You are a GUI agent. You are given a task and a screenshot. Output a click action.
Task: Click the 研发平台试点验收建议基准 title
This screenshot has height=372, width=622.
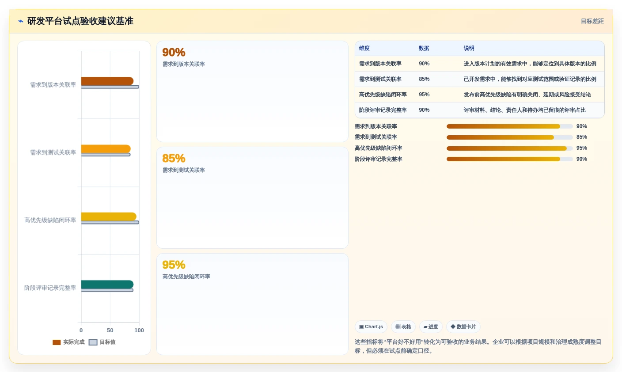point(80,21)
